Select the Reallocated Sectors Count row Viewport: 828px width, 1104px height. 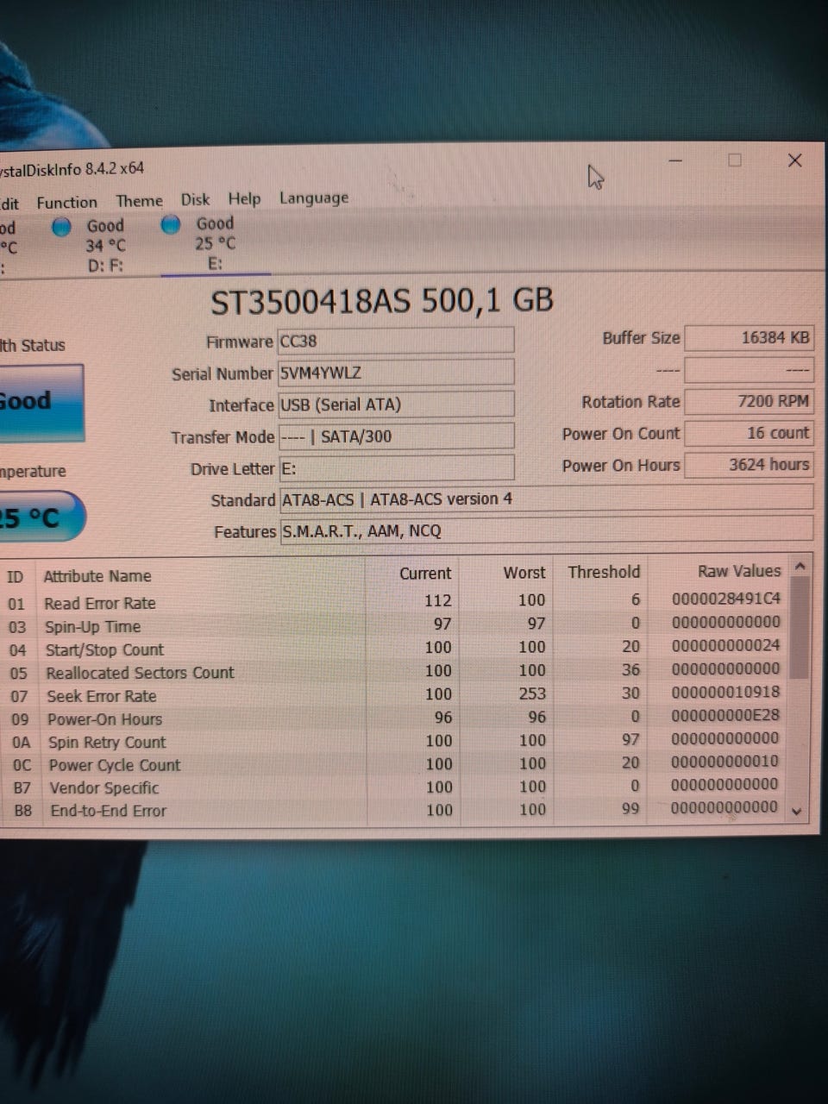[395, 671]
